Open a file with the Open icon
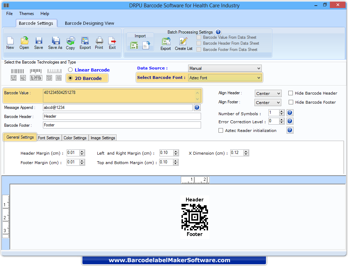Viewport: 348px width, 266px height. point(24,40)
